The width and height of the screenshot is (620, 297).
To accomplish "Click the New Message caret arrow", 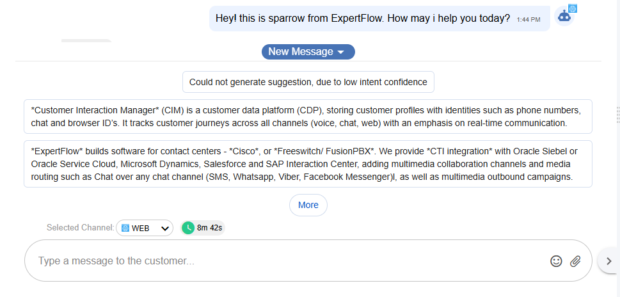I will coord(341,52).
